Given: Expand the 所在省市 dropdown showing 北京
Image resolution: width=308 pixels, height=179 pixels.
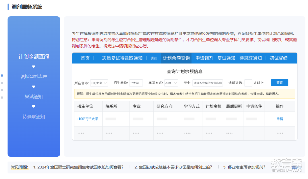Looking at the screenshot, I should point(99,83).
